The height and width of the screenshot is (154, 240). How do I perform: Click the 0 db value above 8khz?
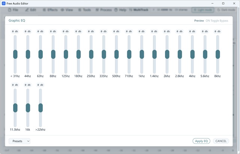click(217, 32)
